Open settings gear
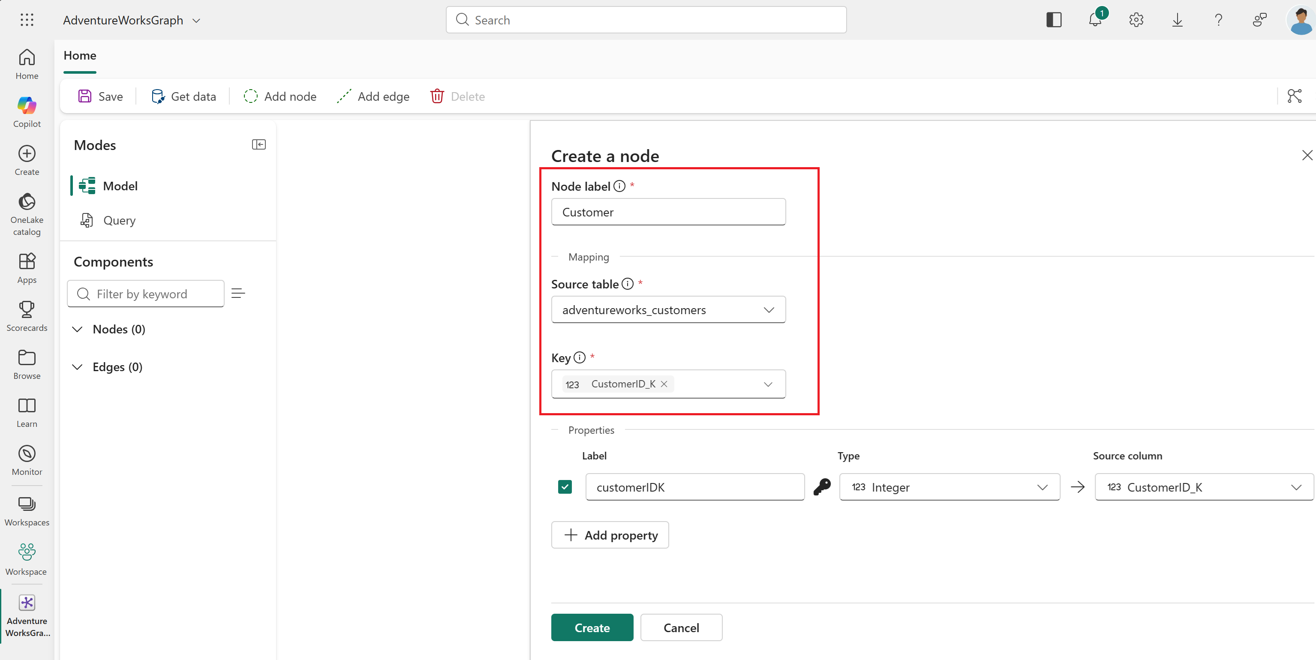The width and height of the screenshot is (1316, 660). [1136, 20]
